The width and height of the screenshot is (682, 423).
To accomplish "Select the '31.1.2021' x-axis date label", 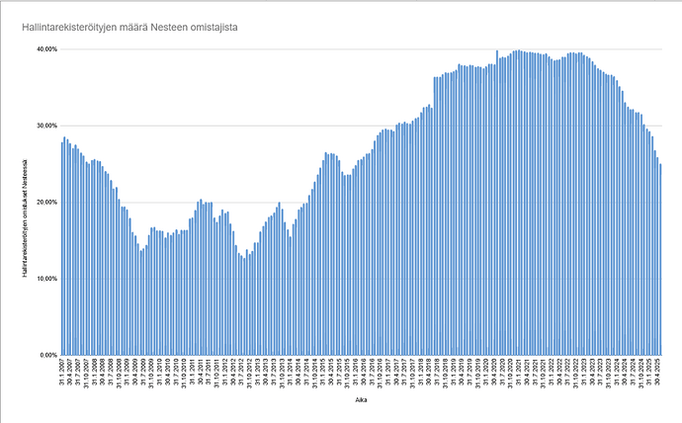I will pos(519,373).
